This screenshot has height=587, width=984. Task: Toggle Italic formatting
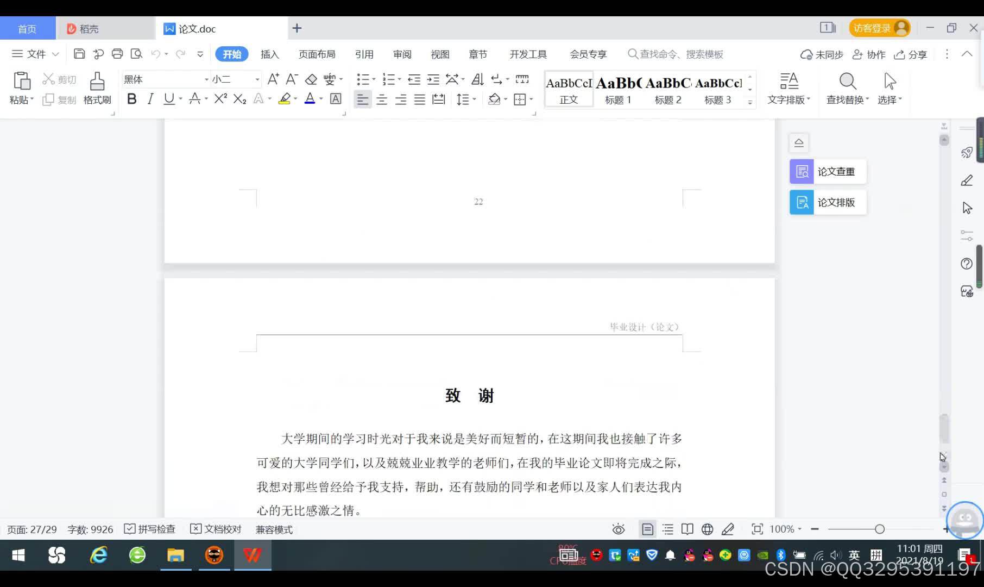(150, 99)
